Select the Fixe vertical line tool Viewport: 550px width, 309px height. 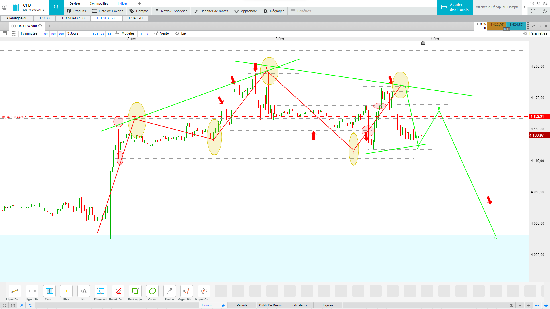pyautogui.click(x=66, y=291)
